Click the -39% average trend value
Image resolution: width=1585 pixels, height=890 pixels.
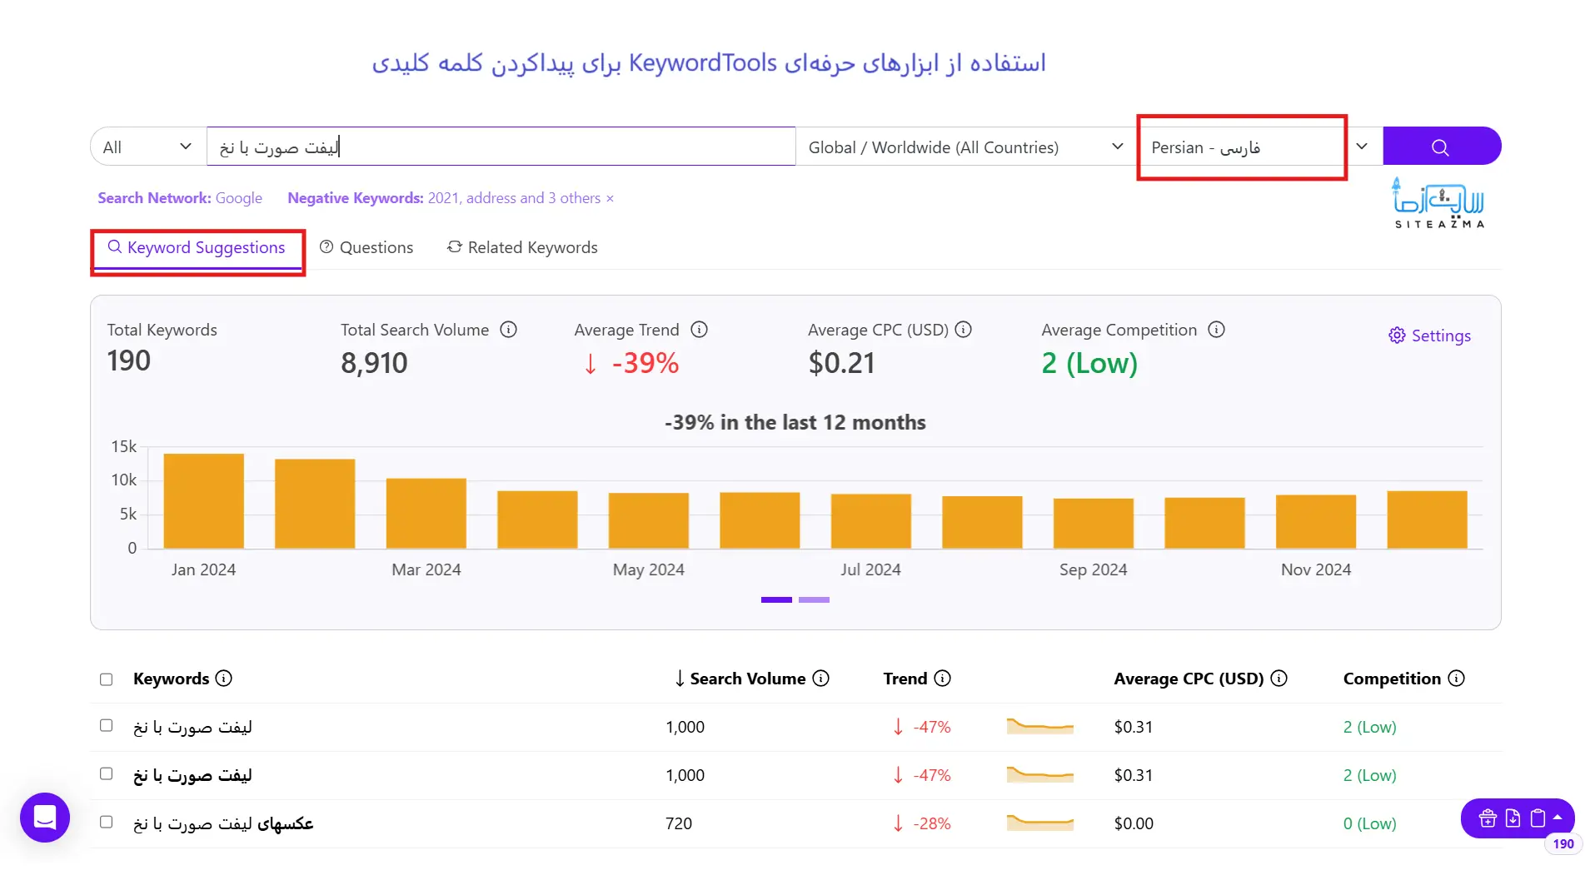coord(631,363)
